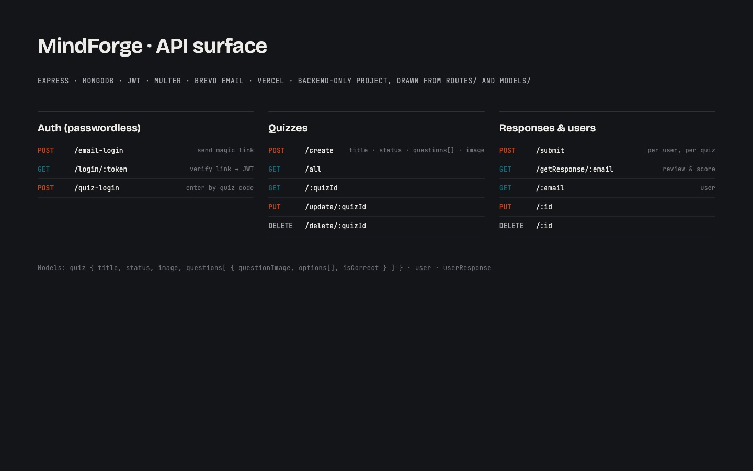Image resolution: width=753 pixels, height=471 pixels.
Task: Click the tech stack subtitle line
Action: point(284,81)
